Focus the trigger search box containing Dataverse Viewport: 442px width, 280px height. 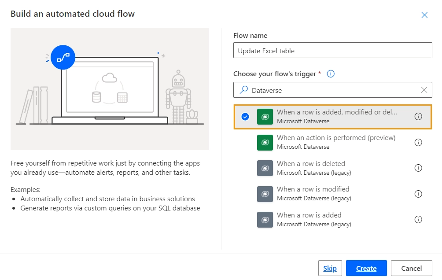click(333, 90)
